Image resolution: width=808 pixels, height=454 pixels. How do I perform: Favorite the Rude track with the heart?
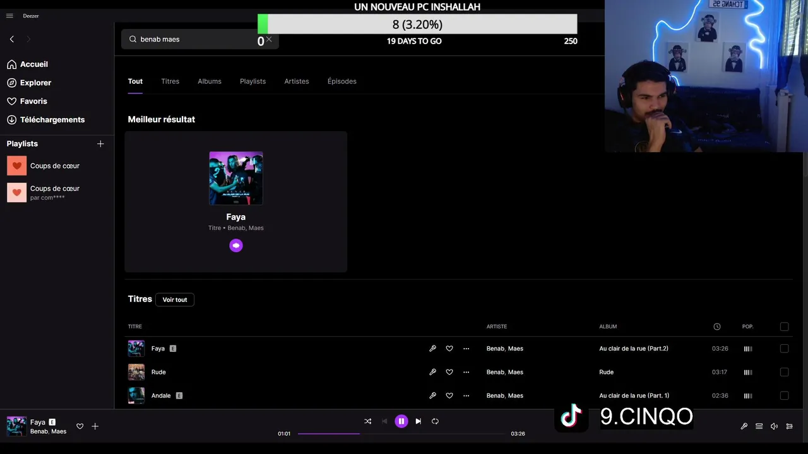coord(449,372)
